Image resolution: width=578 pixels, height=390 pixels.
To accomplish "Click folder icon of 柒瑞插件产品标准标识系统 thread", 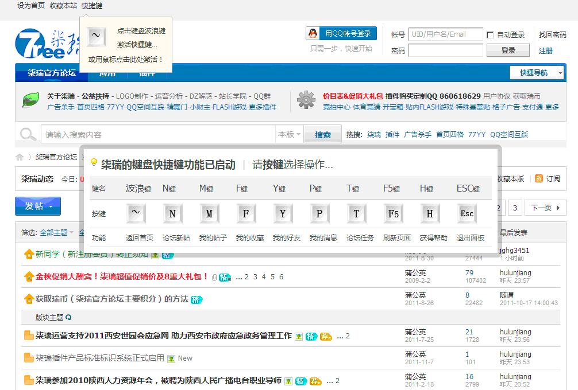I will 29,358.
